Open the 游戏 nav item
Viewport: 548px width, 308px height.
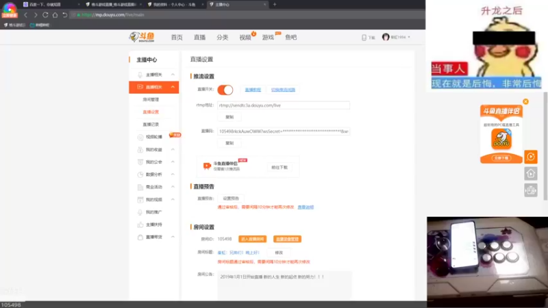pyautogui.click(x=268, y=38)
